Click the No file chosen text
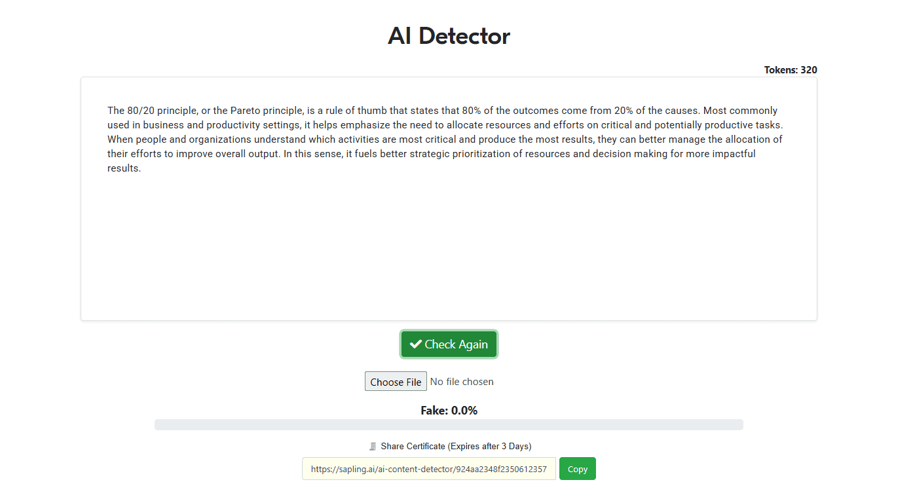This screenshot has height=499, width=913. [x=462, y=382]
